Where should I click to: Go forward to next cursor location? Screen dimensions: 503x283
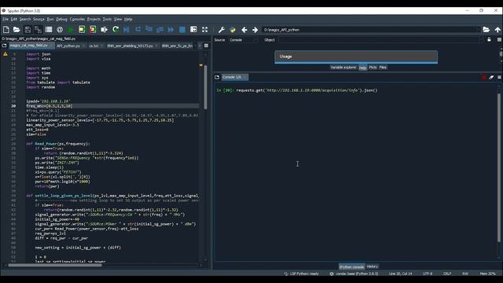point(255,30)
